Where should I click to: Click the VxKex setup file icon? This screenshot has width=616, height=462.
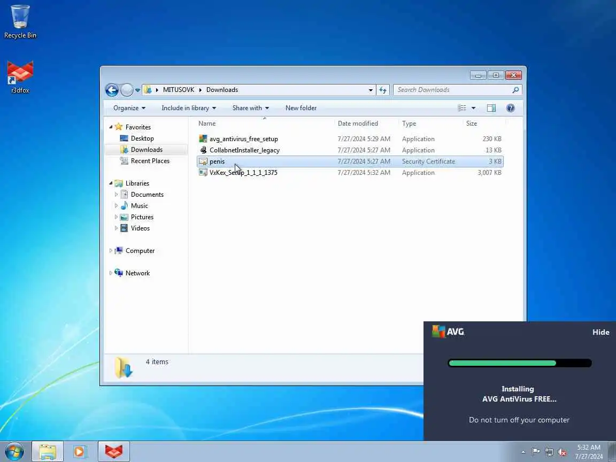203,173
